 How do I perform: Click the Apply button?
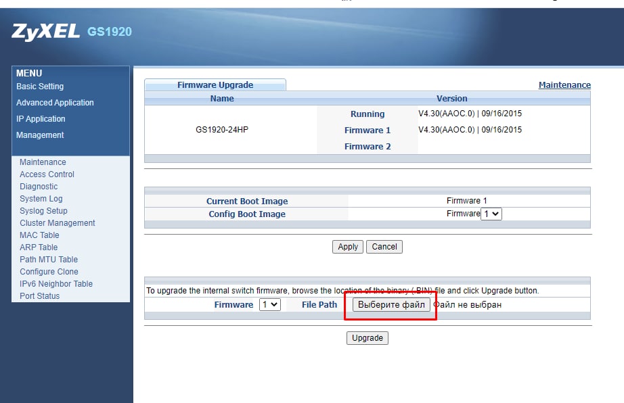click(348, 247)
